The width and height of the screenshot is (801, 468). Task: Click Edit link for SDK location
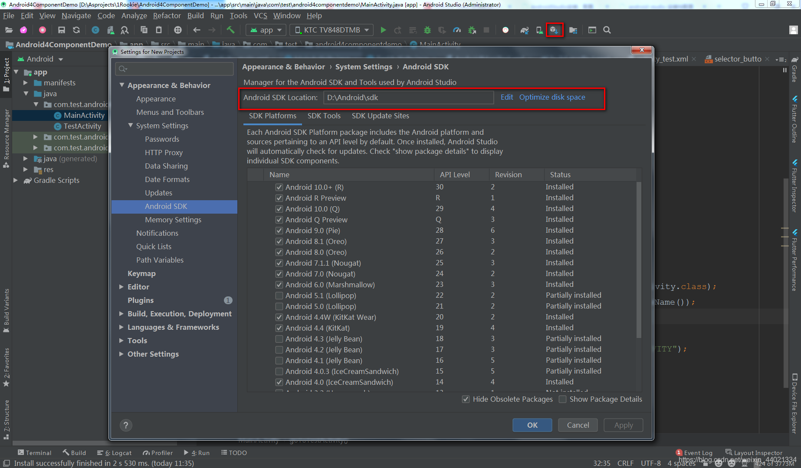[x=506, y=97]
